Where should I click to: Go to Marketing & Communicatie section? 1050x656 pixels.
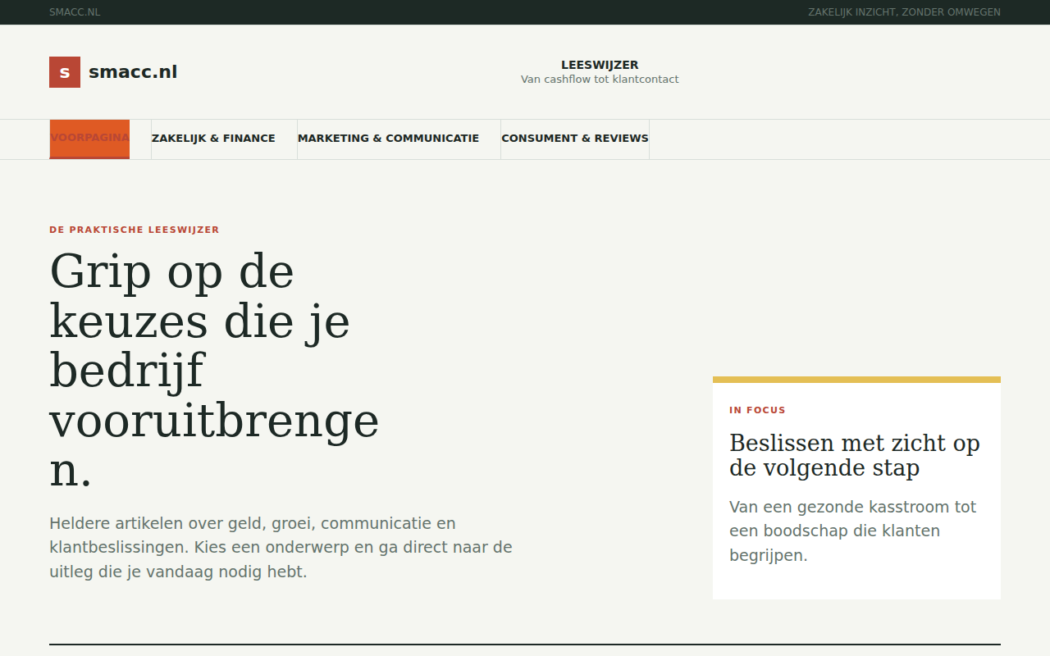click(x=388, y=139)
